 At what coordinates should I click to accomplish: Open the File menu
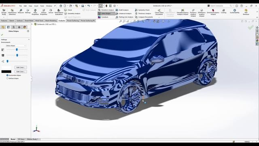21,6
